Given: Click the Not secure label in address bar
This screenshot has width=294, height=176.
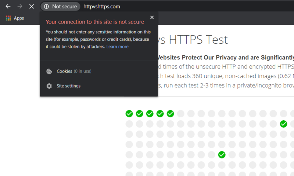Looking at the screenshot, I should 65,7.
